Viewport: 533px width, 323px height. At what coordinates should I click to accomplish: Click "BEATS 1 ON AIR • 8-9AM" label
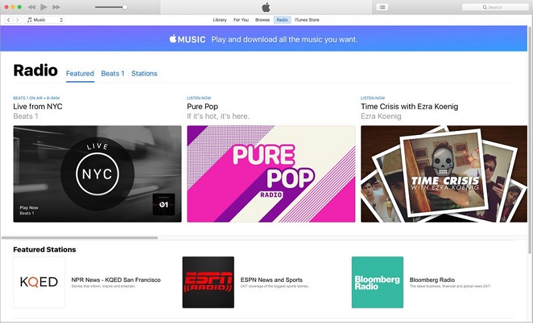coord(37,98)
